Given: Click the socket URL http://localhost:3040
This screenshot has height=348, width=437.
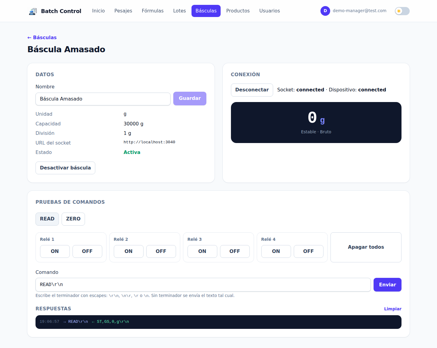Looking at the screenshot, I should tap(149, 142).
